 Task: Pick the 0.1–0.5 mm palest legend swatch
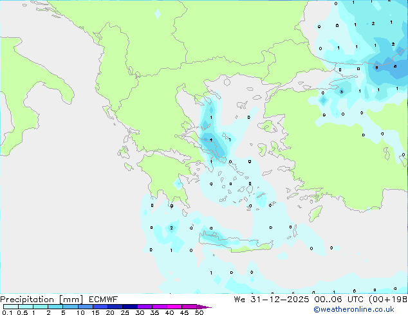pyautogui.click(x=11, y=307)
